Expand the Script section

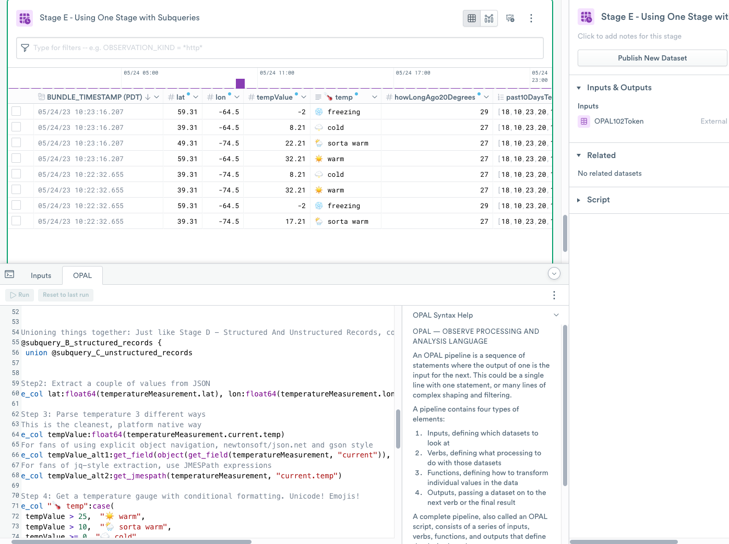tap(579, 200)
